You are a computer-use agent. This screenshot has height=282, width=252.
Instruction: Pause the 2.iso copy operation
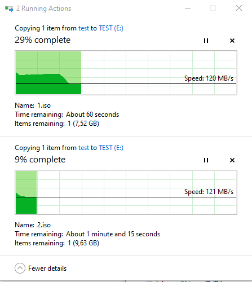206,160
